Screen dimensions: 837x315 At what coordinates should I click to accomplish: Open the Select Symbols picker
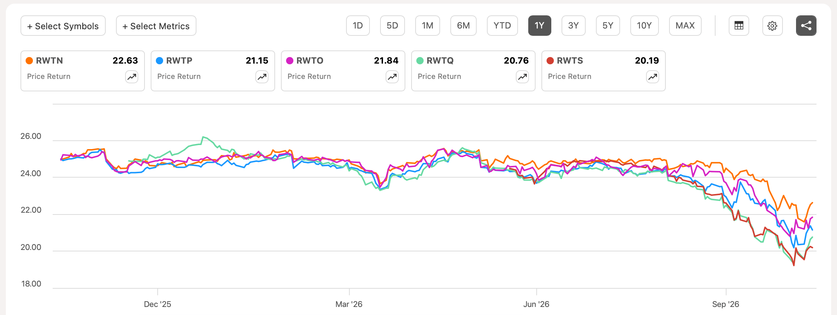(x=63, y=26)
